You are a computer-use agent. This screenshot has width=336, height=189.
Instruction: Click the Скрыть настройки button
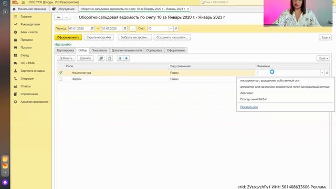coord(99,37)
